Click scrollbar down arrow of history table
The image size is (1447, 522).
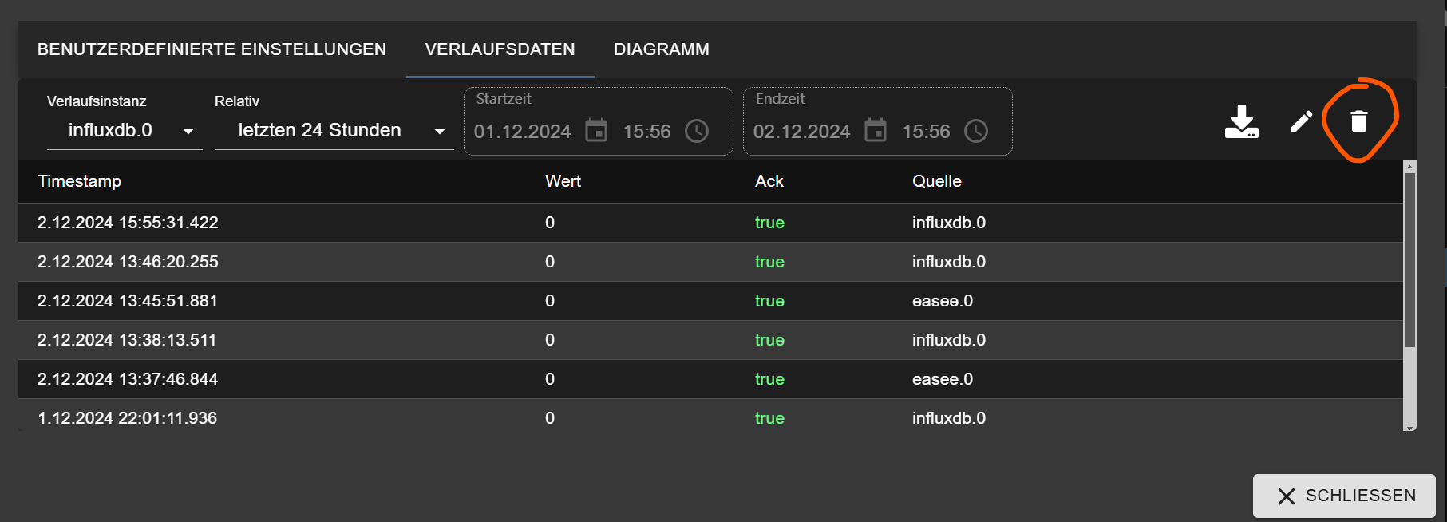1409,427
